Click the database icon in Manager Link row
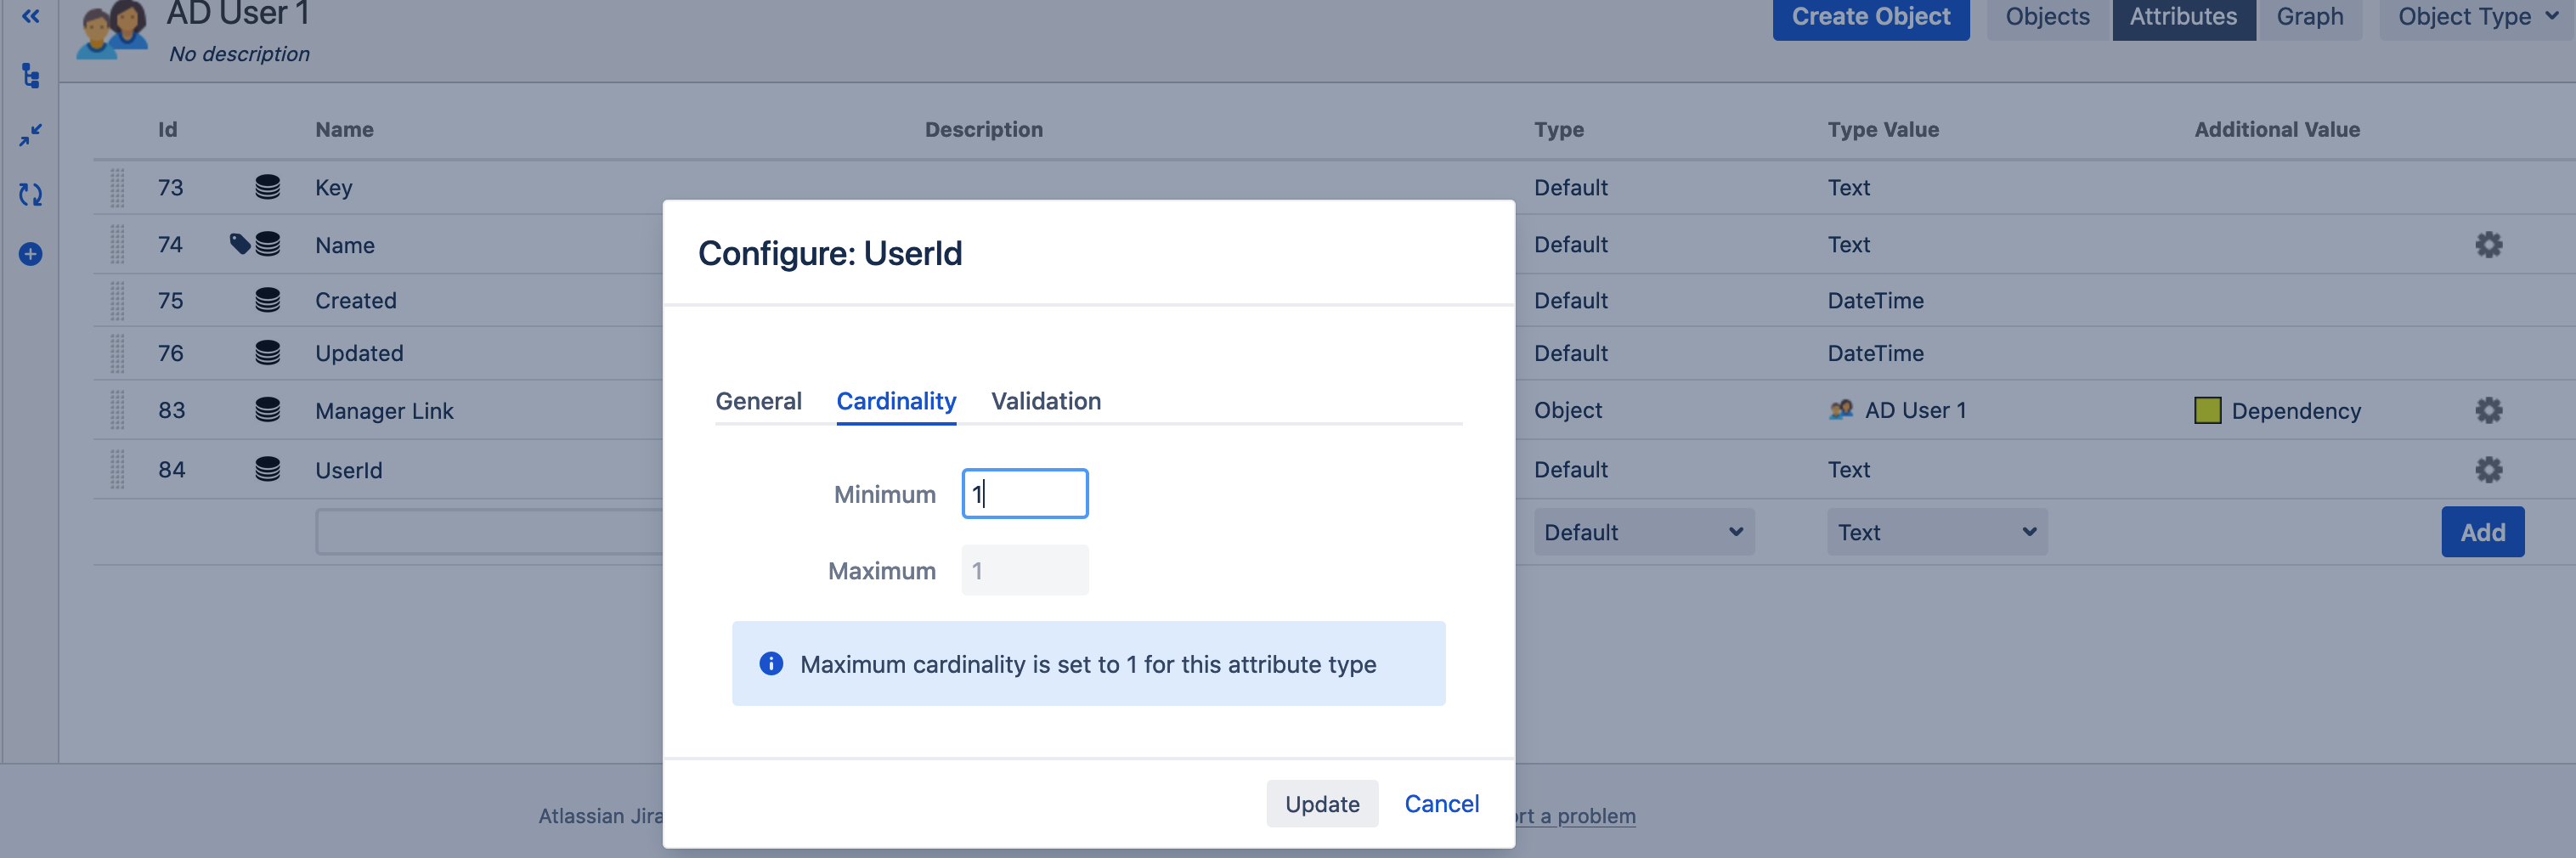The width and height of the screenshot is (2576, 858). point(267,410)
